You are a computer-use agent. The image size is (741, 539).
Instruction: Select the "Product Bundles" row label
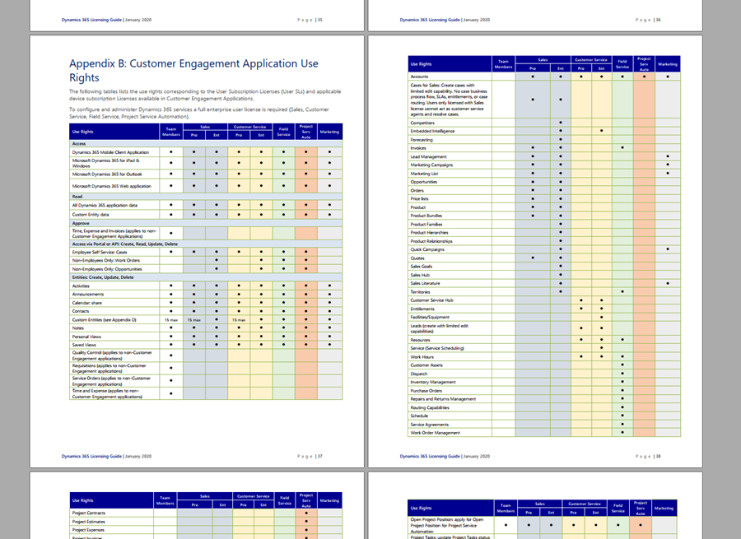[x=426, y=216]
